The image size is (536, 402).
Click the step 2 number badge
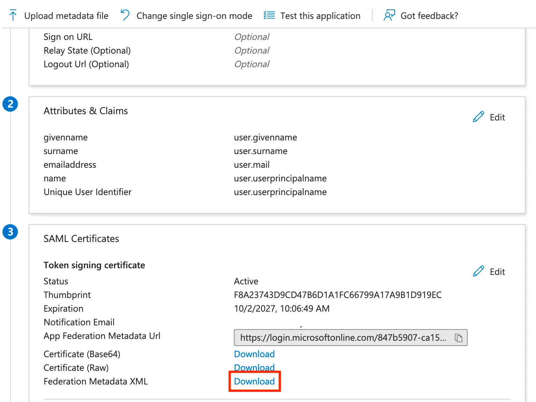pos(10,104)
